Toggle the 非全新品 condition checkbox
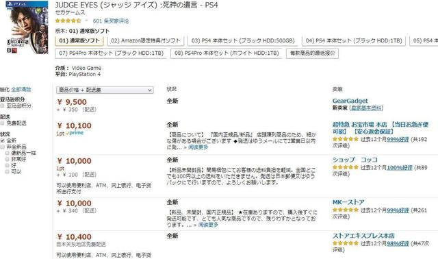The image size is (438, 259). (2, 147)
